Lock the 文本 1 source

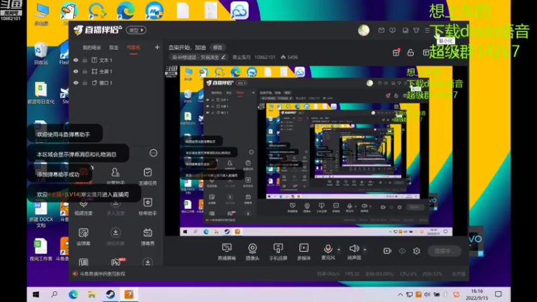click(x=85, y=60)
